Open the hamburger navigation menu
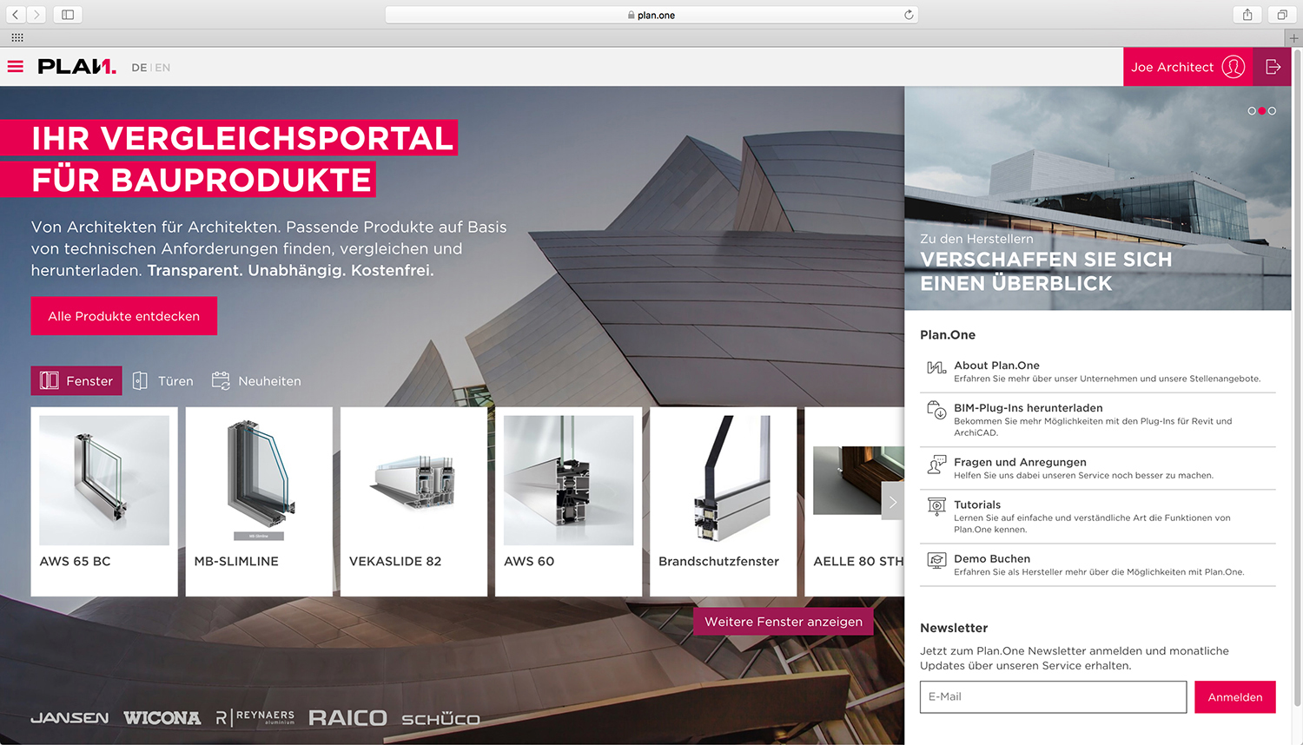 point(15,66)
